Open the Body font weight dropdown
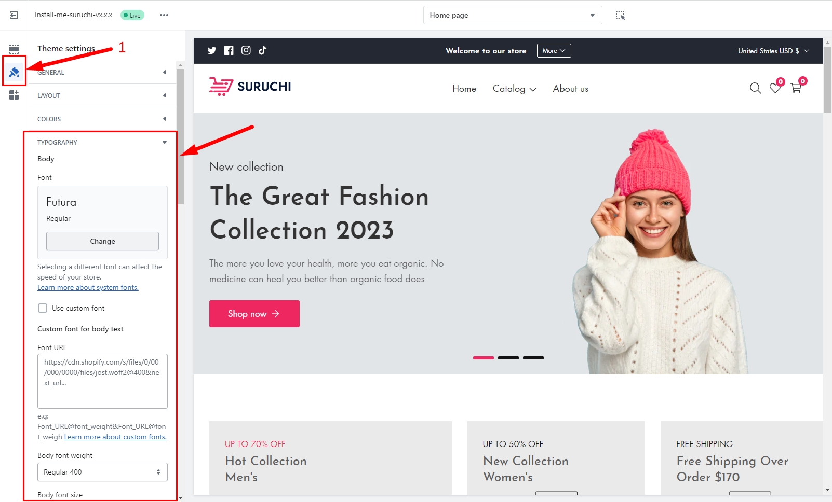The width and height of the screenshot is (832, 502). pyautogui.click(x=102, y=472)
